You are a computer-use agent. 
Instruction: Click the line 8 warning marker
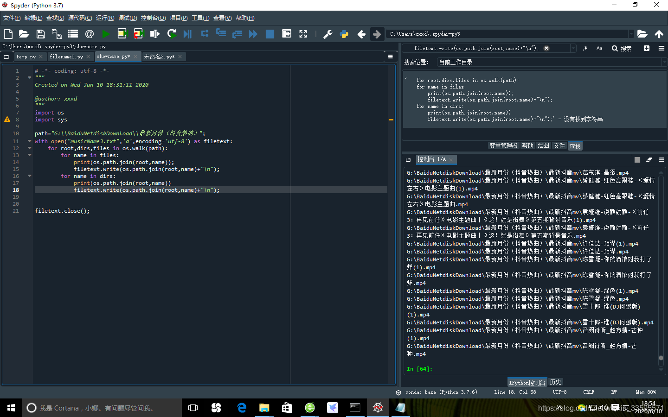click(x=7, y=119)
